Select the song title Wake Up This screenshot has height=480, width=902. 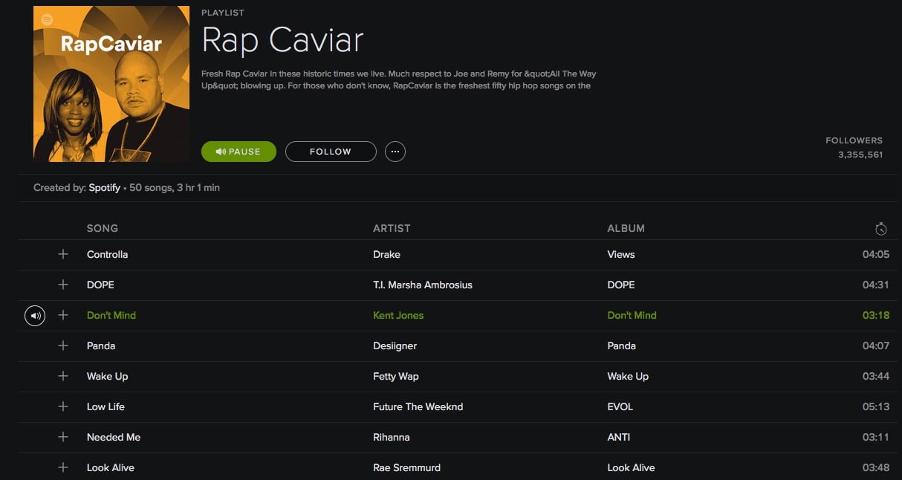tap(108, 376)
